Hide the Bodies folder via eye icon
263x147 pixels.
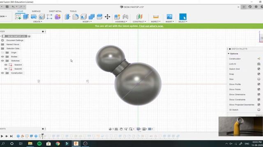[2, 57]
